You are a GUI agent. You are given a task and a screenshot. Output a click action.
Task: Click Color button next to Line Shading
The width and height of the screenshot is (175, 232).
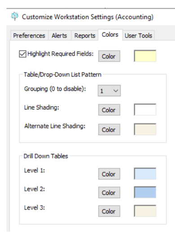(x=109, y=110)
